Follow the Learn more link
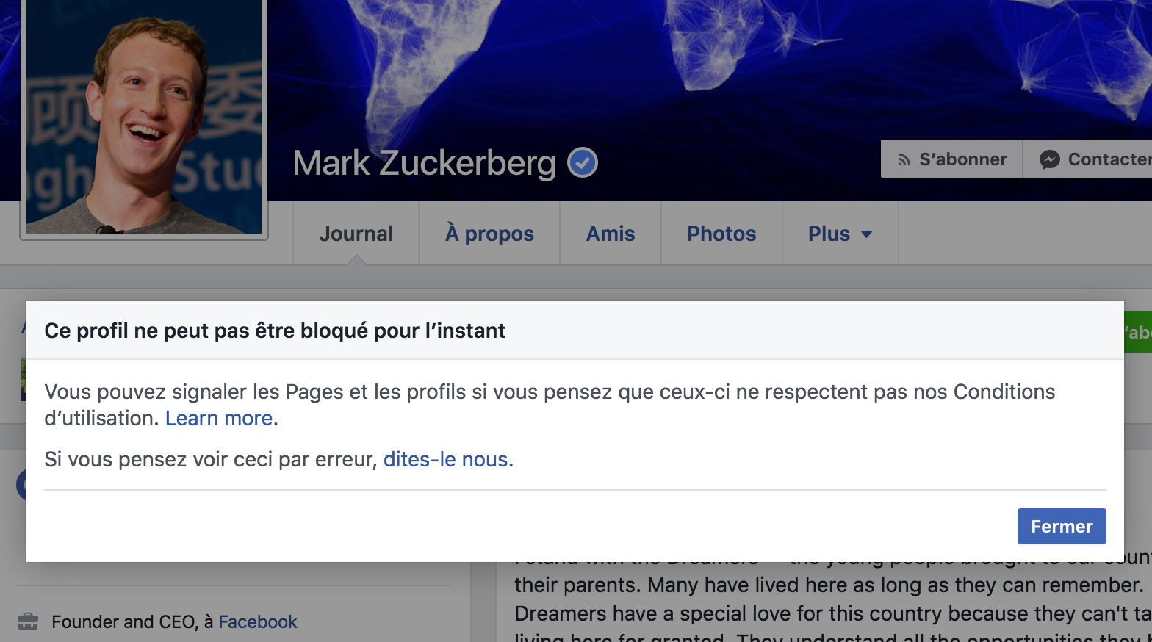Screen dimensions: 1152x642 coord(221,418)
